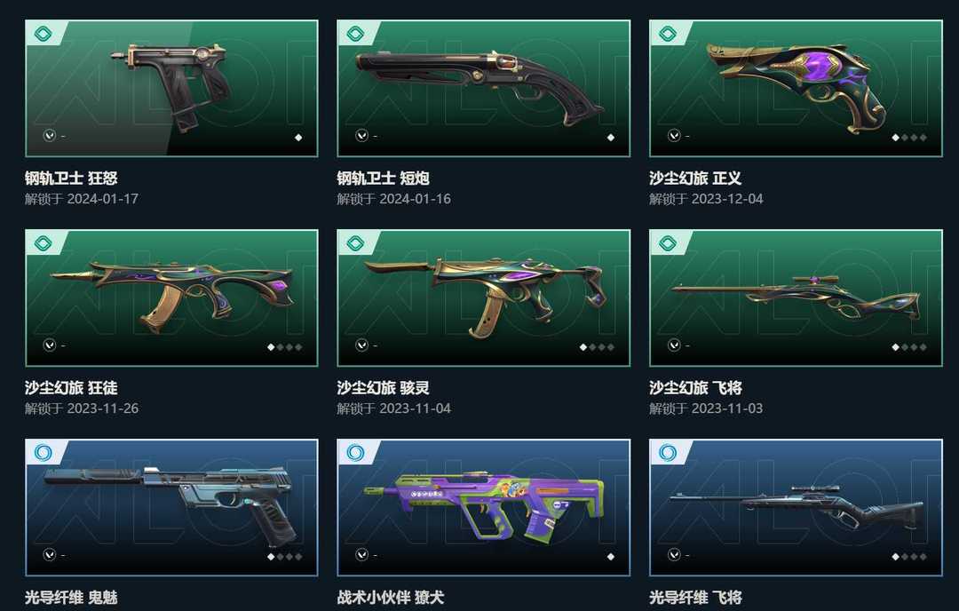Select the level dots on 沙尘幻旅 骇灵 card

point(597,347)
